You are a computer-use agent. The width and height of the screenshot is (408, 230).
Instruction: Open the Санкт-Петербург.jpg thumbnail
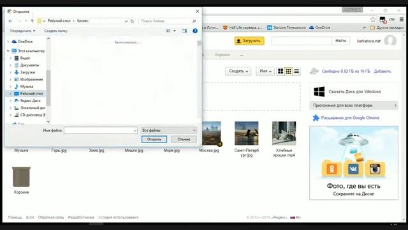click(247, 134)
